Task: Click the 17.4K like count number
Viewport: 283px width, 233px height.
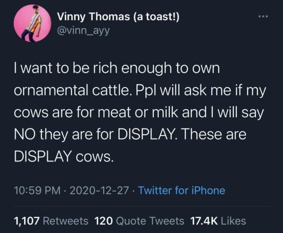Action: coord(204,220)
